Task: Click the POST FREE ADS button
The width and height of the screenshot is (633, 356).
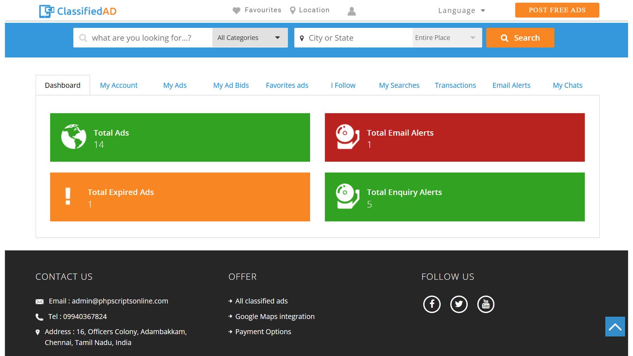Action: 557,10
